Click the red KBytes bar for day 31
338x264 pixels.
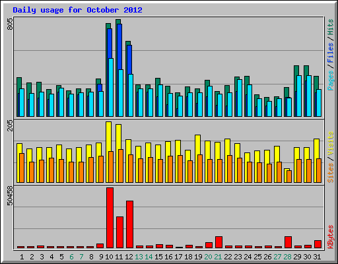[318, 244]
